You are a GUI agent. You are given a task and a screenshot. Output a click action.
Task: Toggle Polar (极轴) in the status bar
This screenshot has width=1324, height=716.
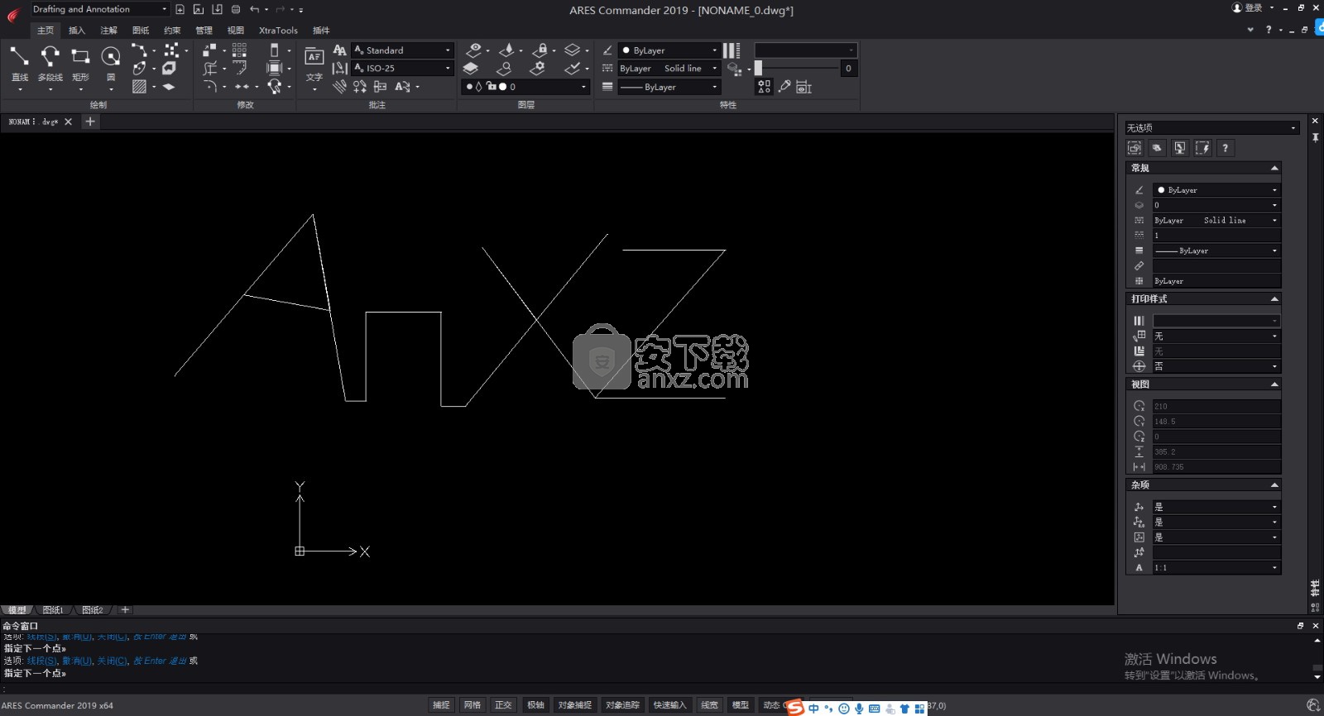point(535,705)
